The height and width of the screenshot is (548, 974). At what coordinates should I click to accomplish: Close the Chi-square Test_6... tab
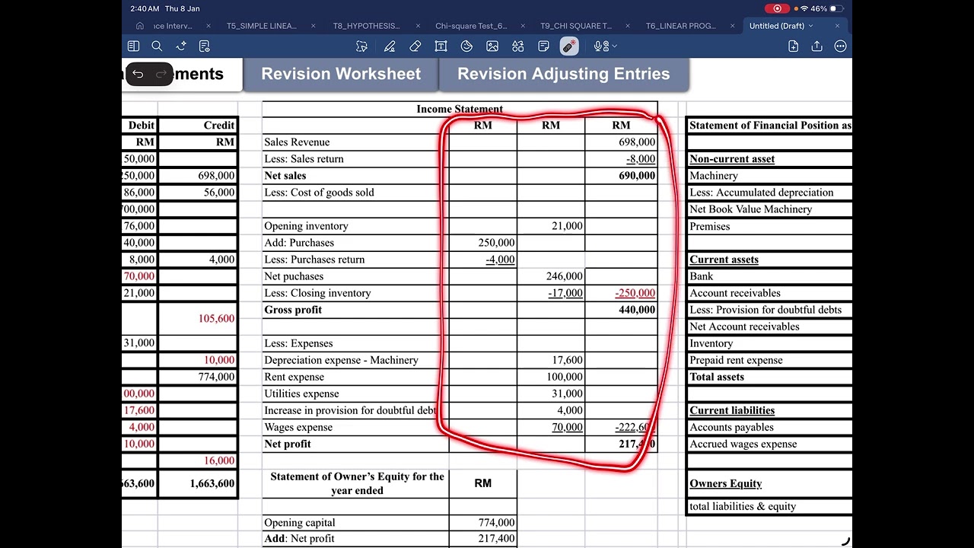(523, 26)
